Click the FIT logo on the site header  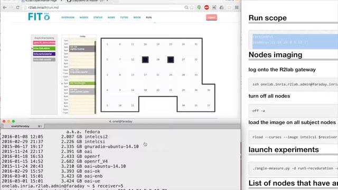[39, 17]
